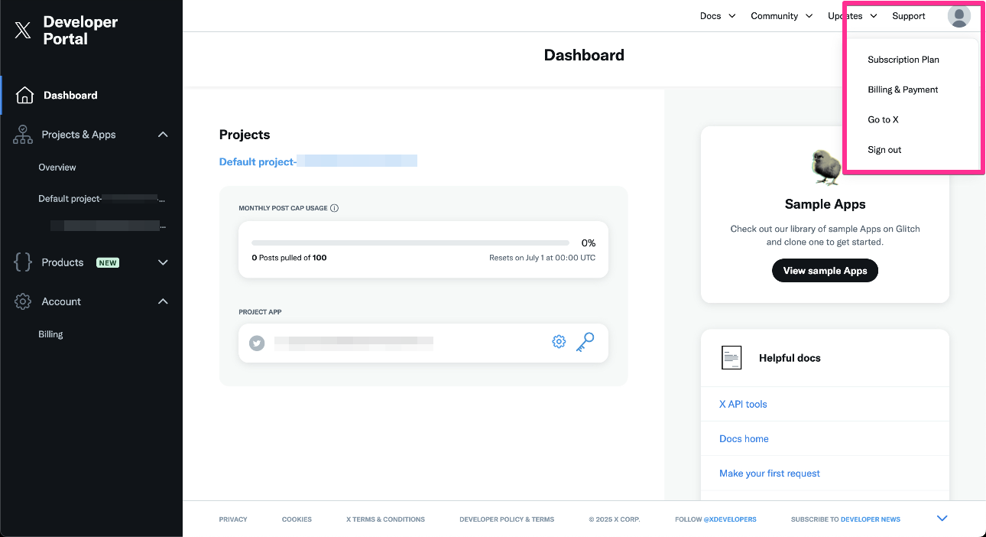986x537 pixels.
Task: Click the View sample Apps button
Action: 825,271
